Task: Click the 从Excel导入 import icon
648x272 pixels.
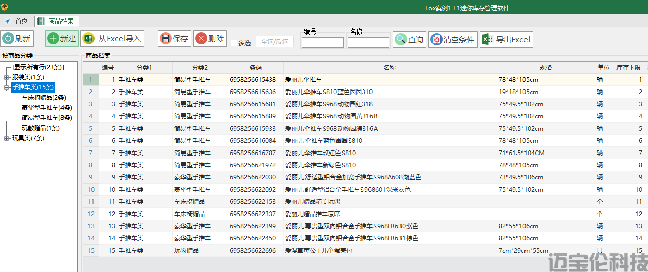Action: (x=88, y=39)
